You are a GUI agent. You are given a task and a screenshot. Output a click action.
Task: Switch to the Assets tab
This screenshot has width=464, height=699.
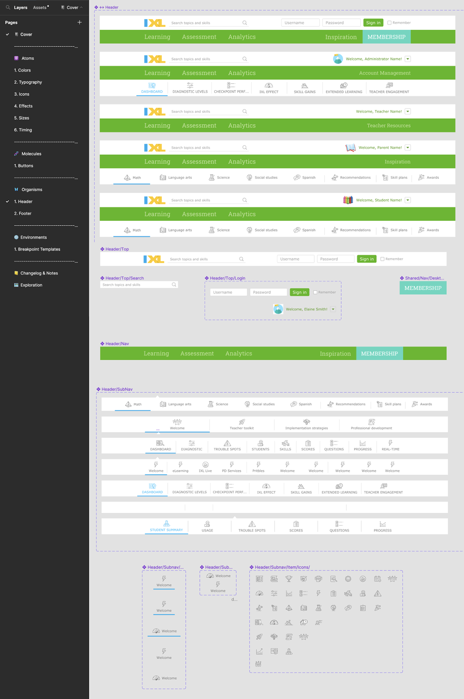click(40, 7)
